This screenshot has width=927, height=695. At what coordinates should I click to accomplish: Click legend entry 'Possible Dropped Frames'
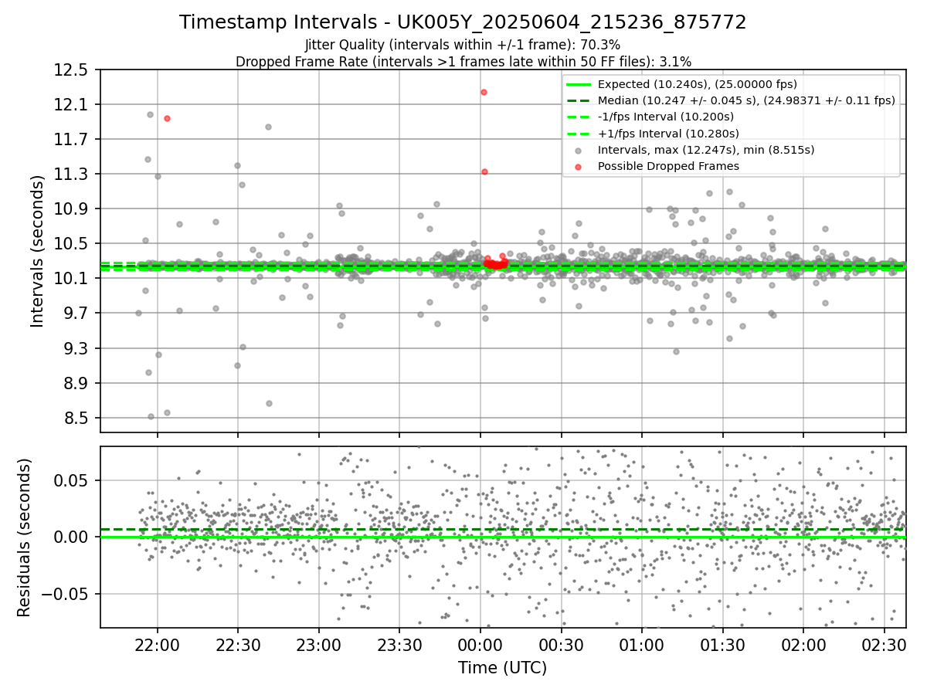click(x=668, y=166)
